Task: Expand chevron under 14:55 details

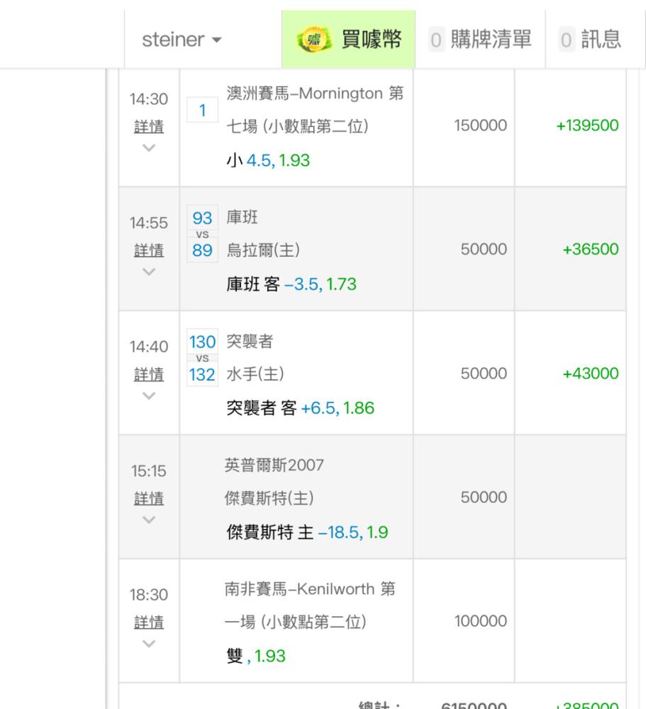Action: 149,272
